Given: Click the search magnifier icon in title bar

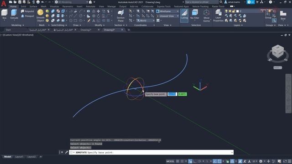Looking at the screenshot, I should 221,2.
